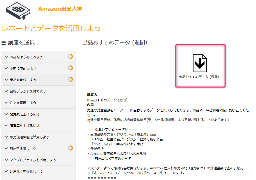The width and height of the screenshot is (256, 180).
Task: Click the Amazon出品大学 book logo icon
Action: pos(18,11)
